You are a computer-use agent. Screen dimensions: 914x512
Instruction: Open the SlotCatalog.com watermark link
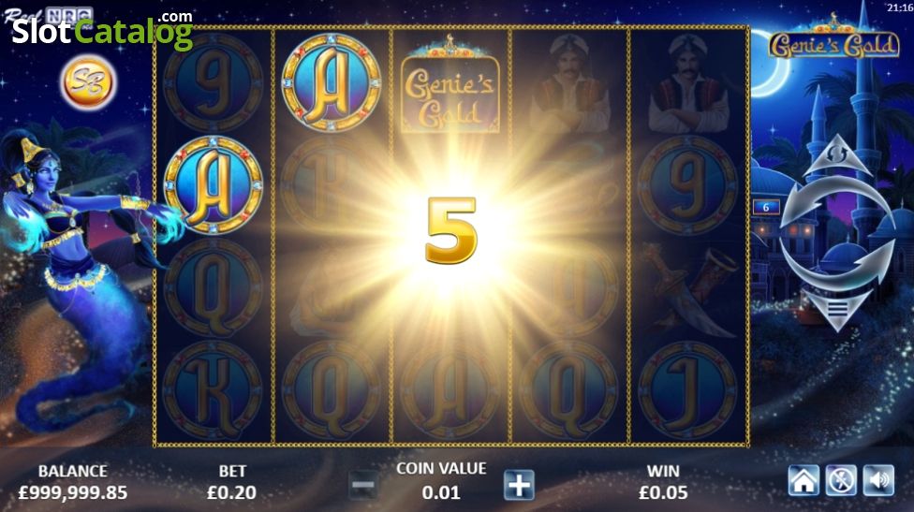tap(102, 30)
